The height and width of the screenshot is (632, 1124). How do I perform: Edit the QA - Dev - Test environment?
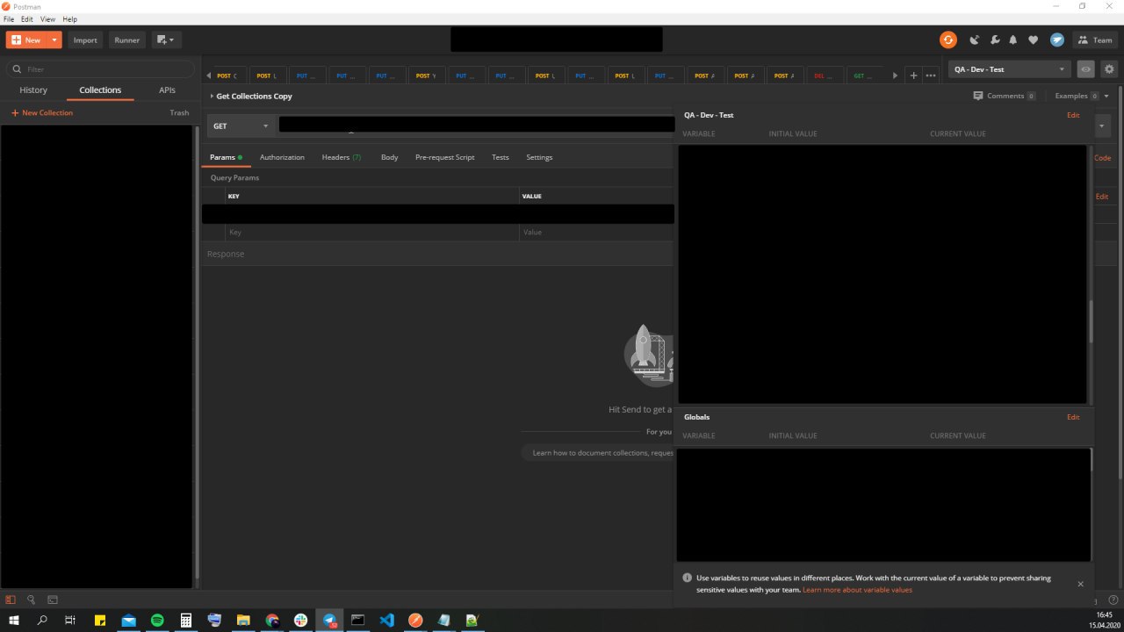pos(1073,115)
